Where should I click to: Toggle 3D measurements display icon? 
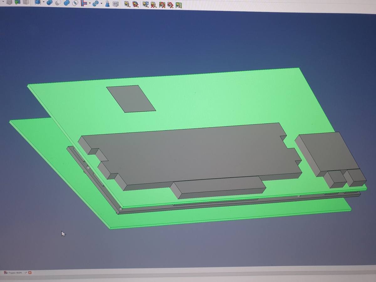[x=170, y=5]
